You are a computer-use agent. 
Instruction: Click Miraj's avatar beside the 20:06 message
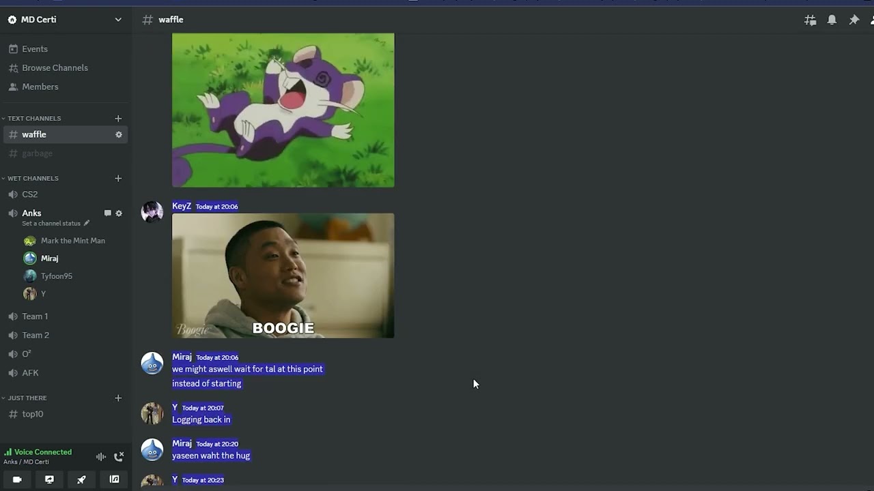pyautogui.click(x=152, y=363)
